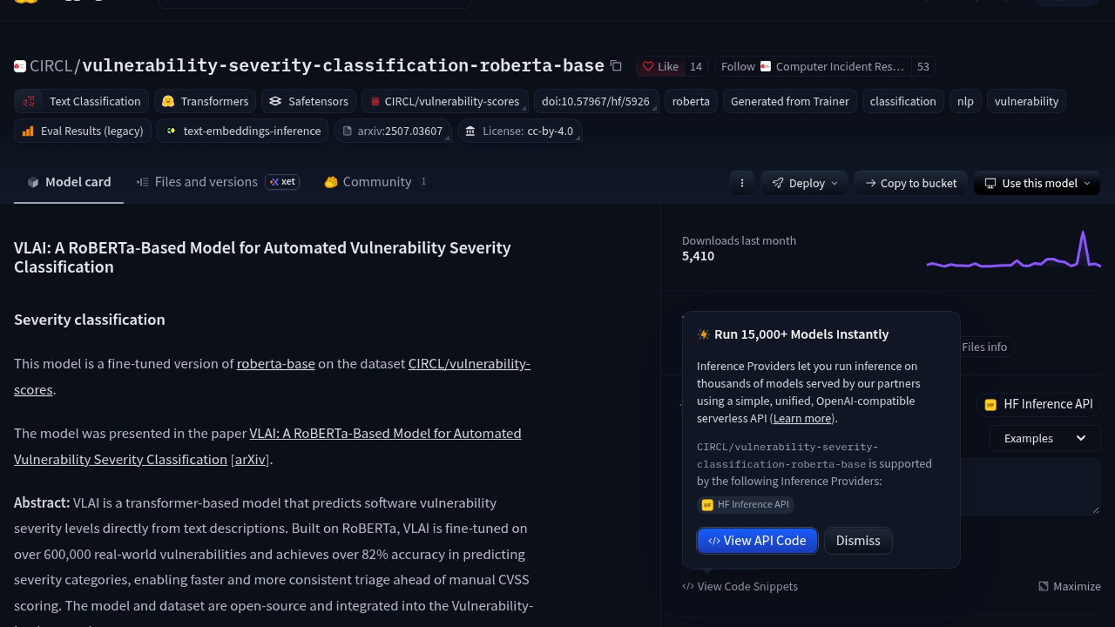Image resolution: width=1115 pixels, height=627 pixels.
Task: Click the CIRCL organization name
Action: [51, 66]
